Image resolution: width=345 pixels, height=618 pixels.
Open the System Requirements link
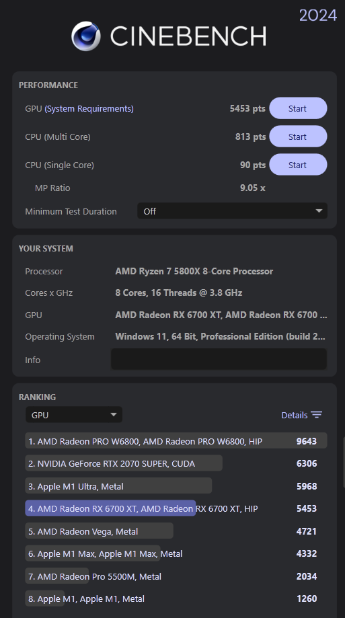(89, 108)
